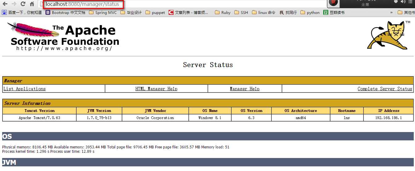Open the browser home page icon
This screenshot has width=415, height=171.
click(x=32, y=4)
